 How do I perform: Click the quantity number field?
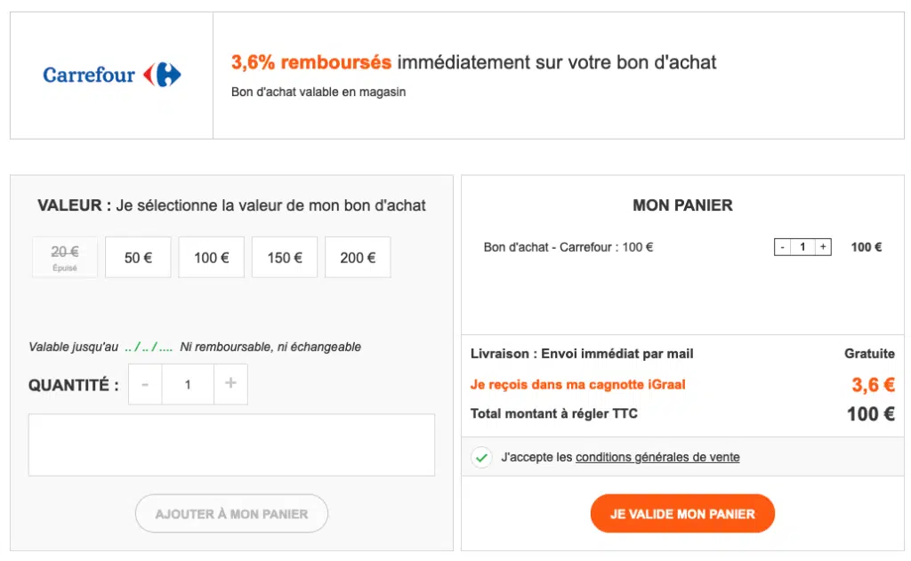(x=188, y=384)
